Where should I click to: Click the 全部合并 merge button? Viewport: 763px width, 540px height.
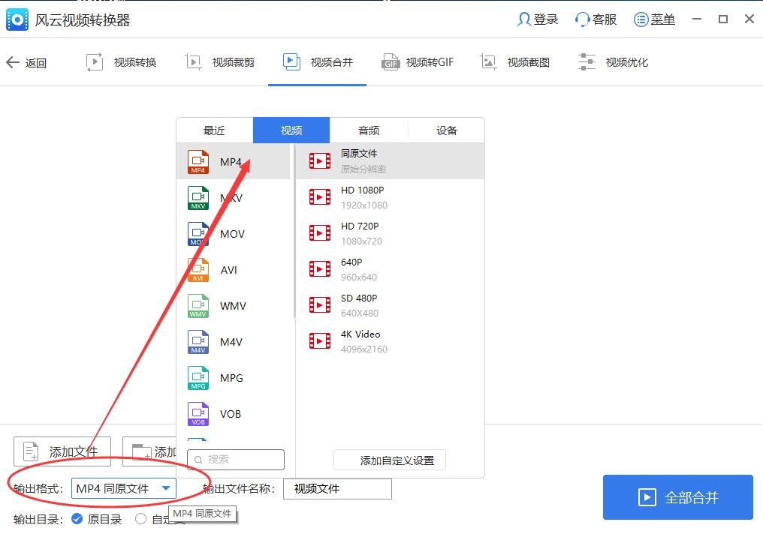coord(677,496)
